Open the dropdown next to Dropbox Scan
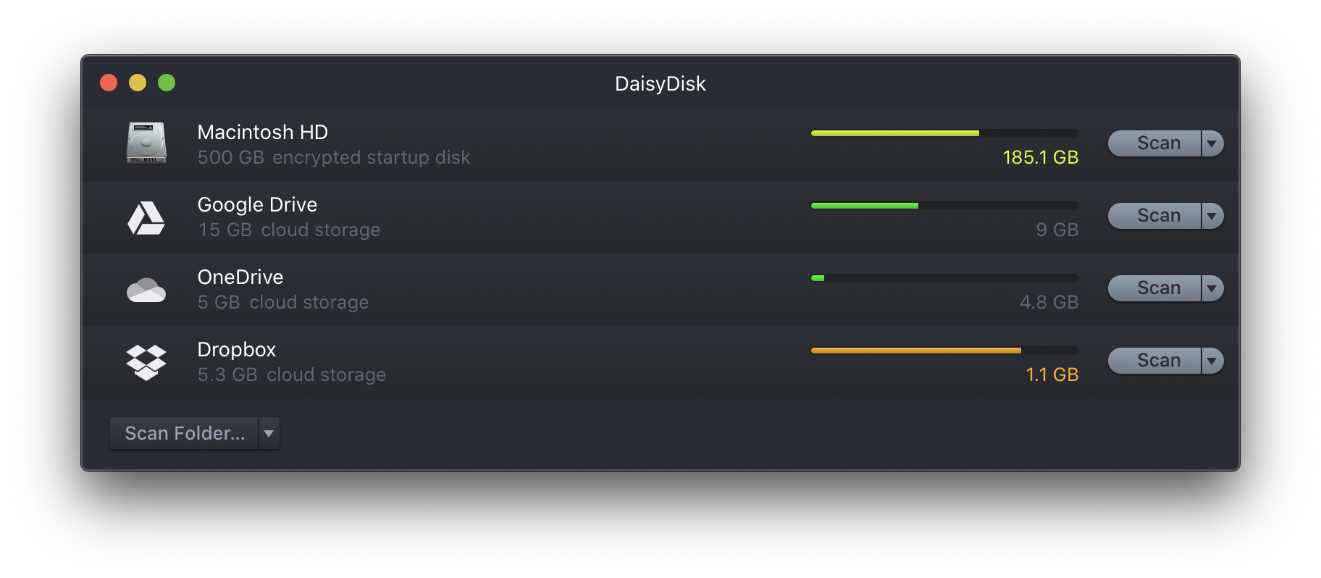 click(1212, 360)
